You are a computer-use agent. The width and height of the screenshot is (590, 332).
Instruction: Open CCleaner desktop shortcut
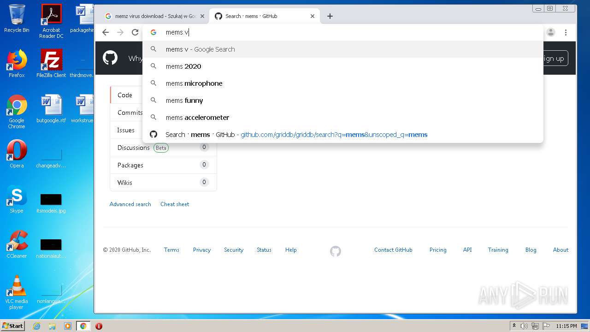[17, 244]
